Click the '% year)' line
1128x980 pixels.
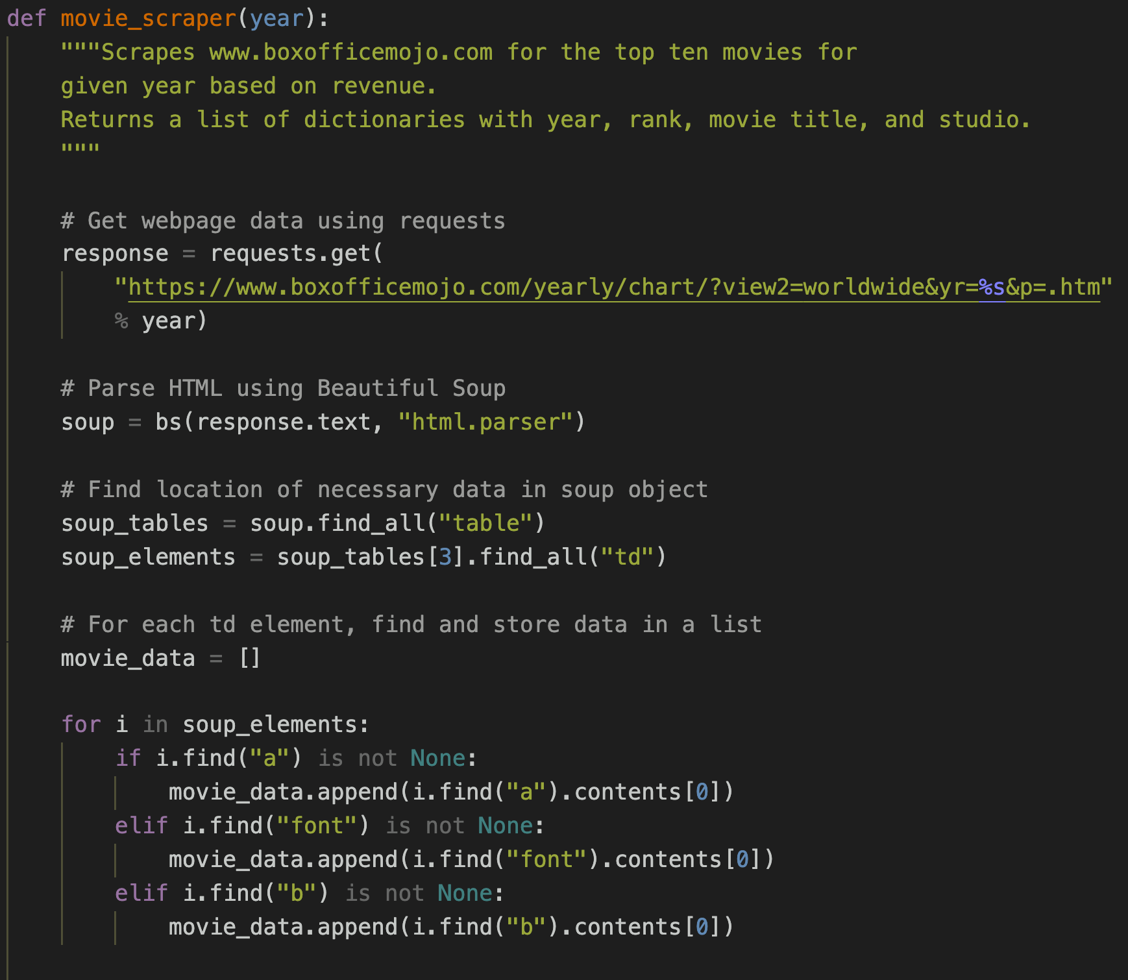(161, 321)
